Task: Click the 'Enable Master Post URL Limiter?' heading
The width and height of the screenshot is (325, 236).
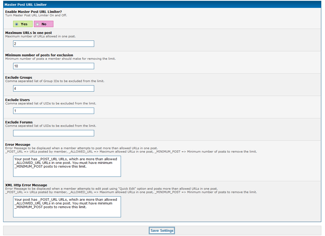Action: click(35, 12)
